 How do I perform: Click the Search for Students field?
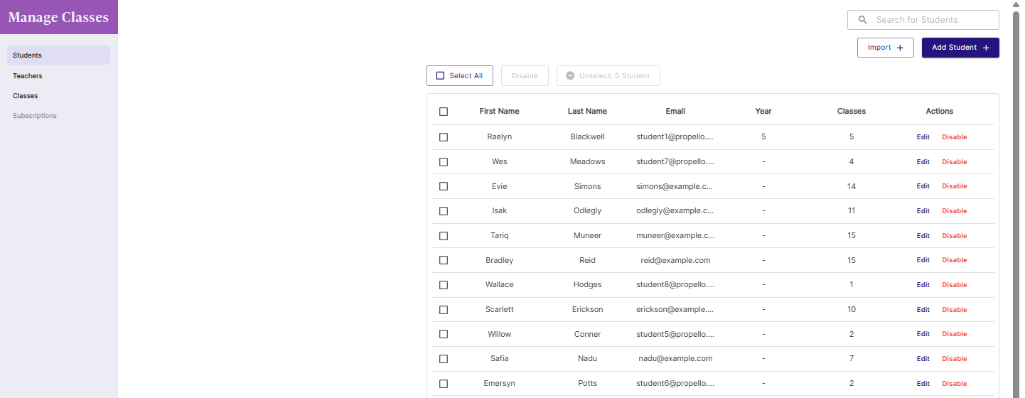coord(923,20)
